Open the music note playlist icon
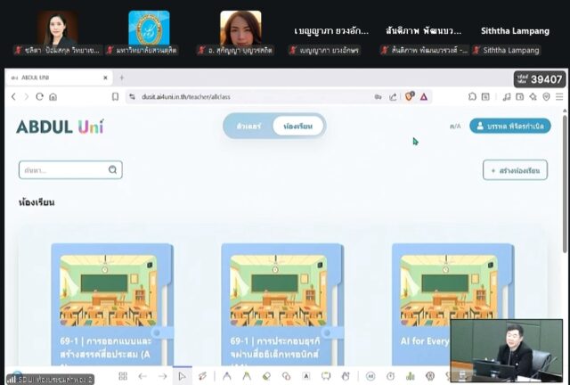Viewport: 570px width, 385px height. [507, 97]
